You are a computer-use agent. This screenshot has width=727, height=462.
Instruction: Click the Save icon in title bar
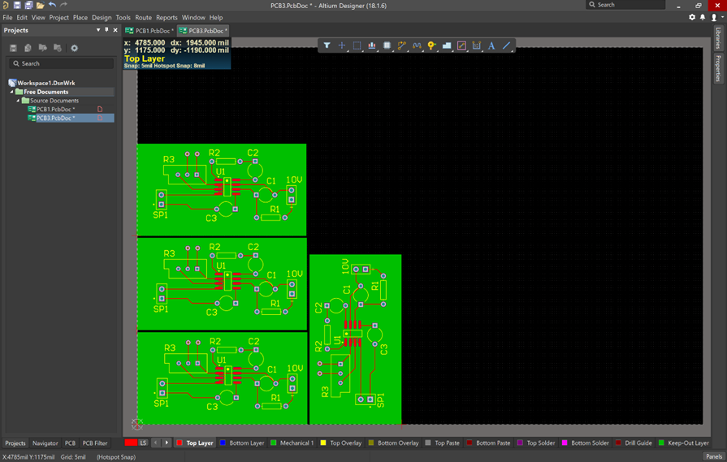(x=17, y=5)
